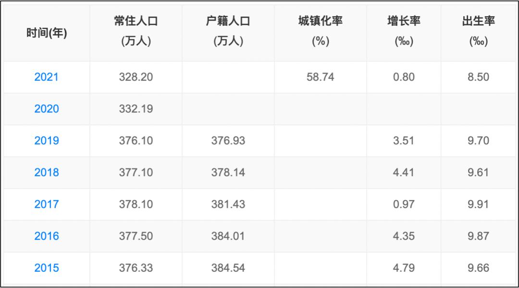This screenshot has height=288, width=519.
Task: Click the 0.97 growth rate cell
Action: click(x=404, y=204)
